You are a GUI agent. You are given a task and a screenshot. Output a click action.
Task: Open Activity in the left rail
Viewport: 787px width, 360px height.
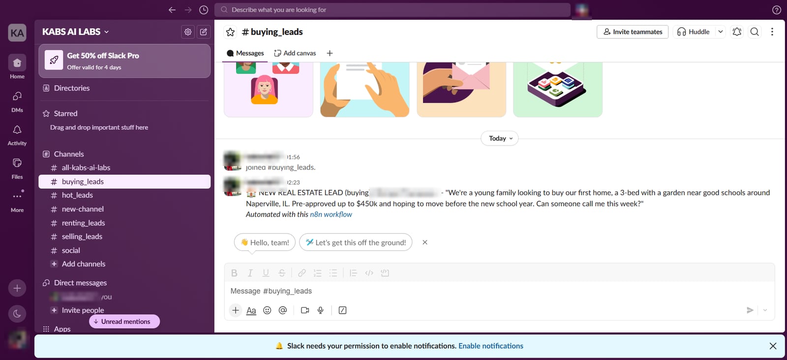pyautogui.click(x=17, y=135)
